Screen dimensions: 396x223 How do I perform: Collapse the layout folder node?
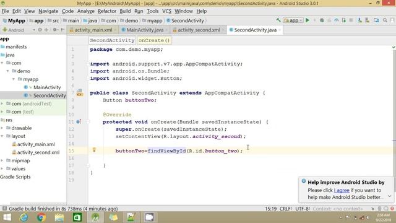(2, 136)
